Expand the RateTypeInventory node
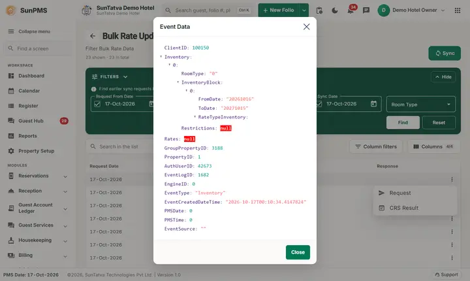The image size is (470, 281). click(x=195, y=117)
